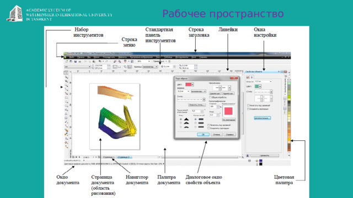
Task: Click the Print icon in the standard toolbar
Action: click(79, 61)
